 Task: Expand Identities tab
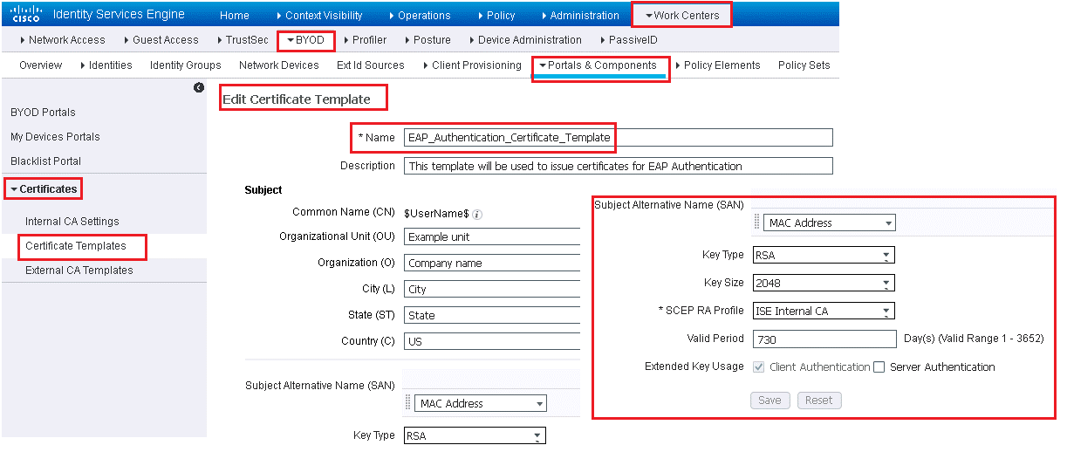pyautogui.click(x=106, y=65)
